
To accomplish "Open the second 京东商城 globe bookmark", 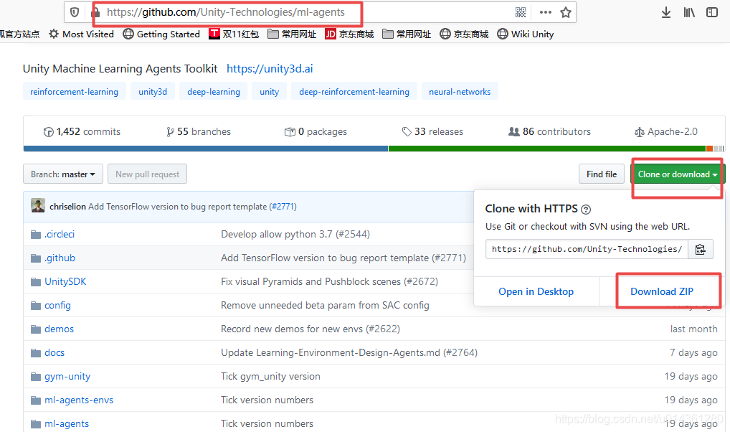I will point(464,34).
